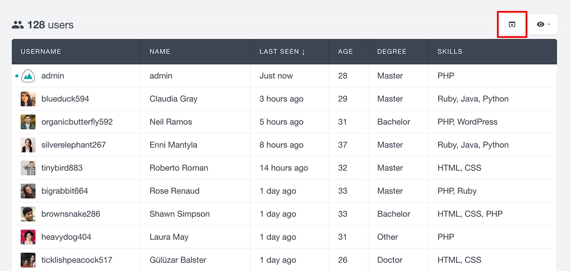This screenshot has width=570, height=271.
Task: Expand the eye dropdown caret
Action: coord(549,24)
